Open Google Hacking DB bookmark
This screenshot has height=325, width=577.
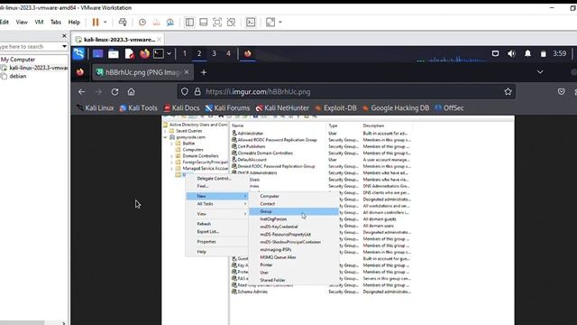coord(396,108)
